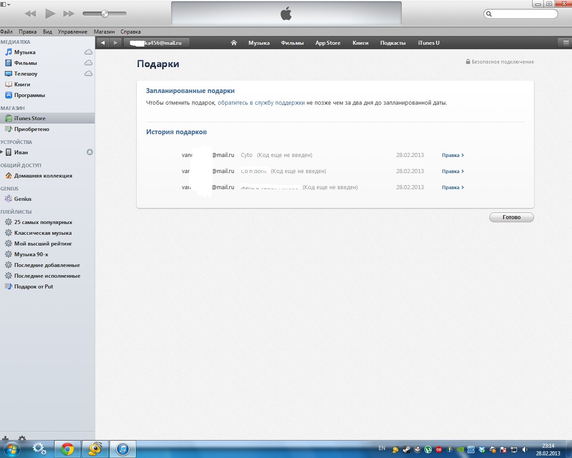Click the cloud icon next to Фильмы
Screen dimensions: 572x458
[x=88, y=63]
